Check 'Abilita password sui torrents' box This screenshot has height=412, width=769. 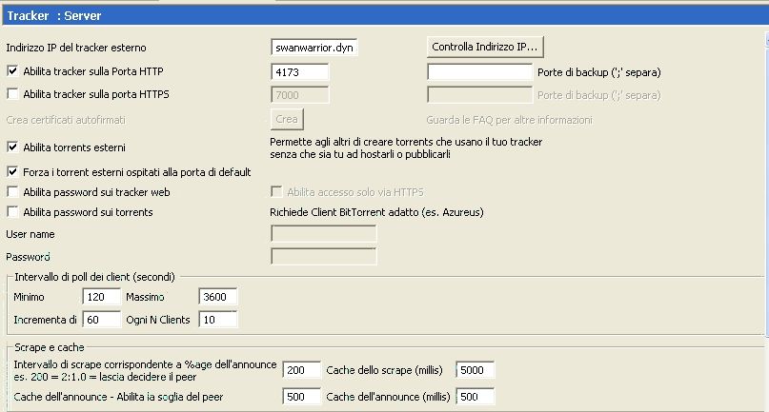[12, 212]
